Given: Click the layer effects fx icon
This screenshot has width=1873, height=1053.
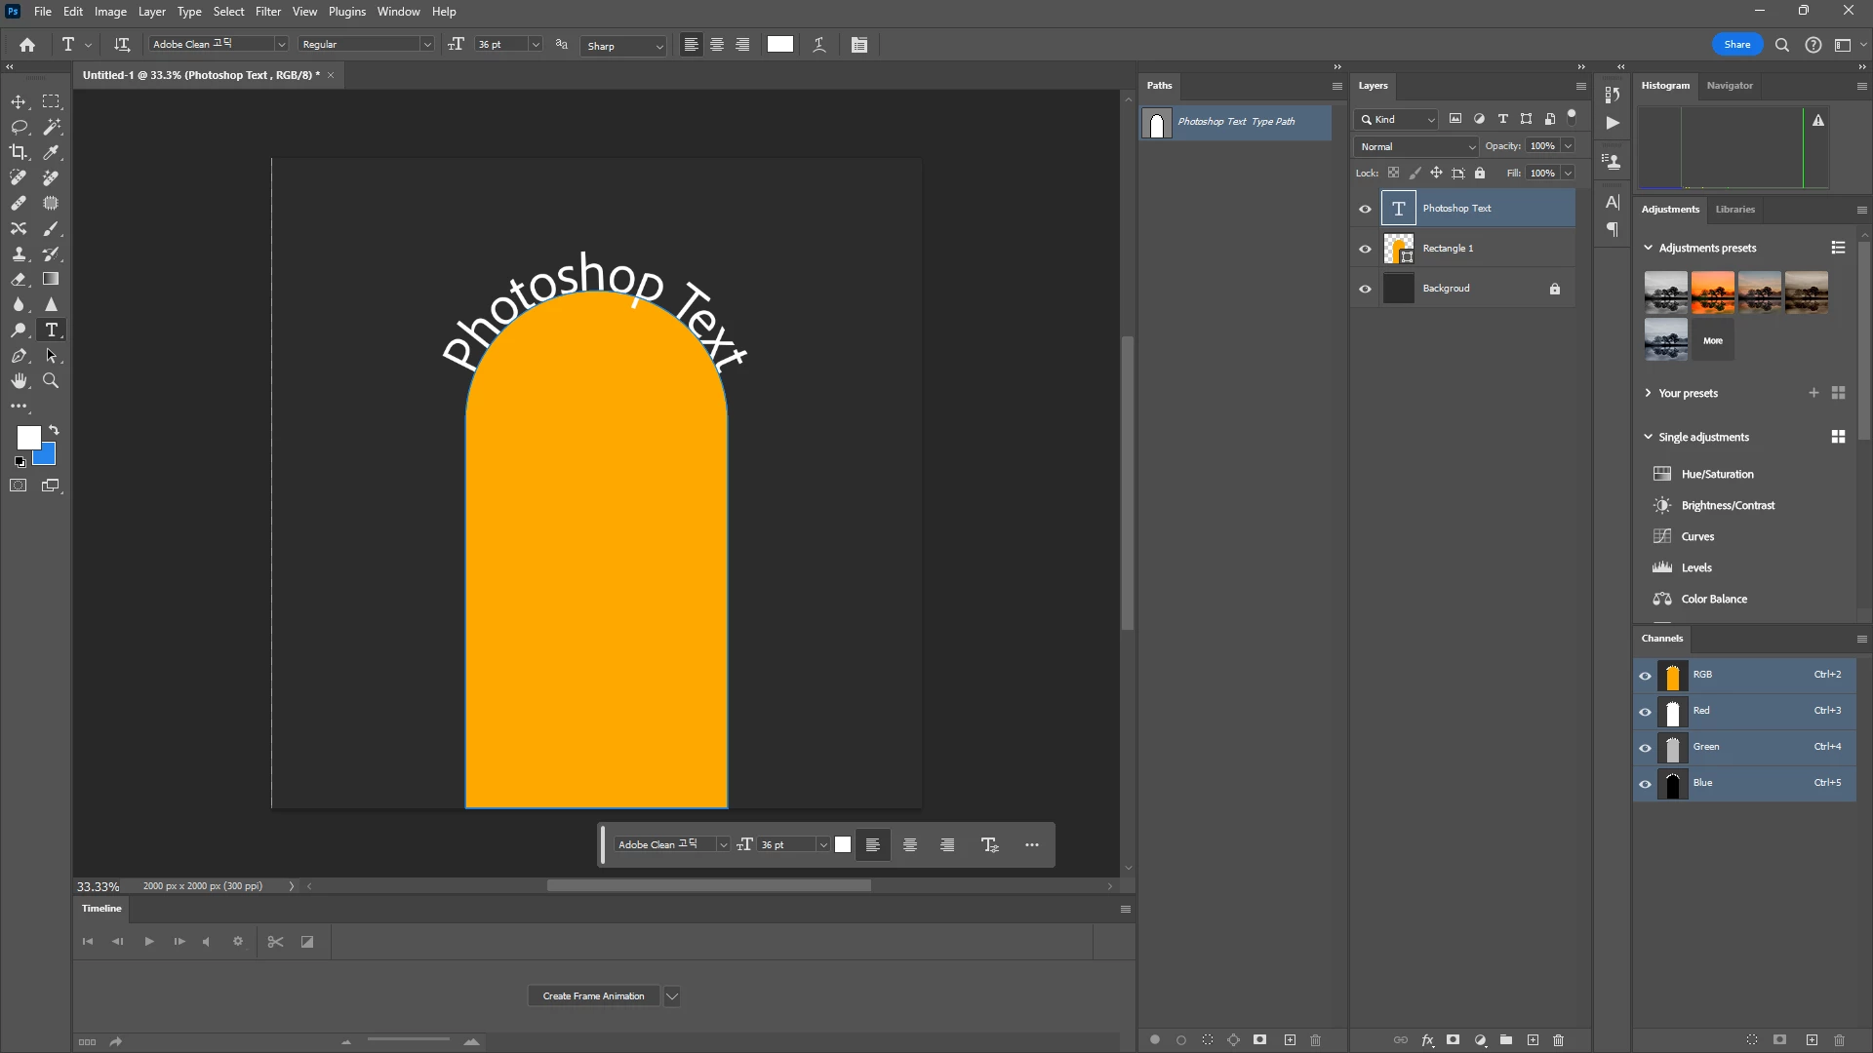Looking at the screenshot, I should (1427, 1040).
